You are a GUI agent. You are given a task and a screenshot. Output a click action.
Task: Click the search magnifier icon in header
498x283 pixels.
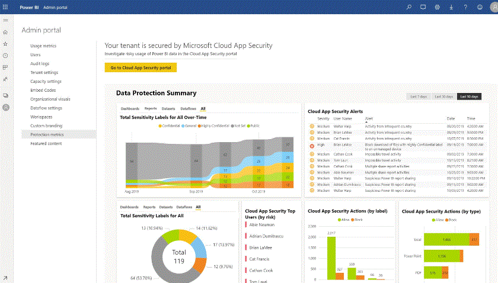tap(409, 7)
